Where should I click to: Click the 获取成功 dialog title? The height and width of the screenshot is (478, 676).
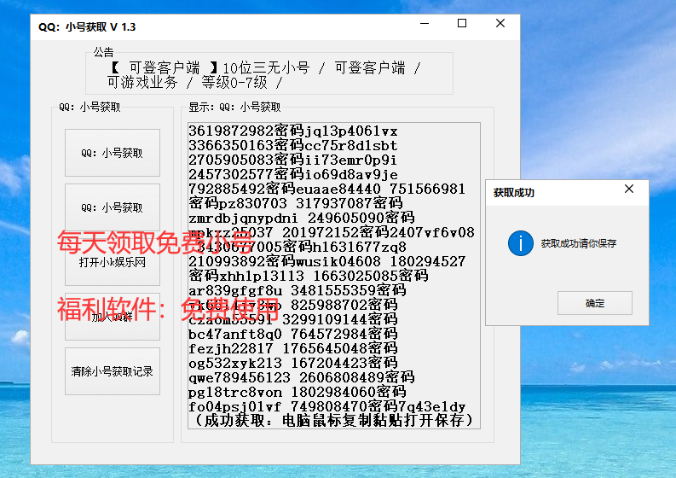click(513, 193)
